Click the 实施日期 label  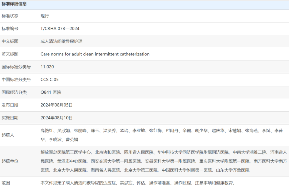[x=10, y=118]
